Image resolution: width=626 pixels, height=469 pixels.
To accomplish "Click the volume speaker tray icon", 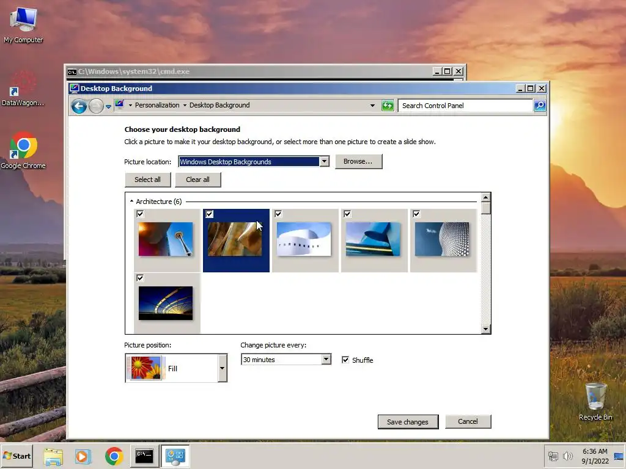I will pyautogui.click(x=567, y=456).
